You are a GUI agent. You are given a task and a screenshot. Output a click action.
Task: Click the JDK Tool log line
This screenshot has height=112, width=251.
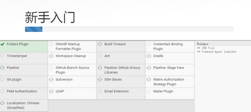(206, 48)
